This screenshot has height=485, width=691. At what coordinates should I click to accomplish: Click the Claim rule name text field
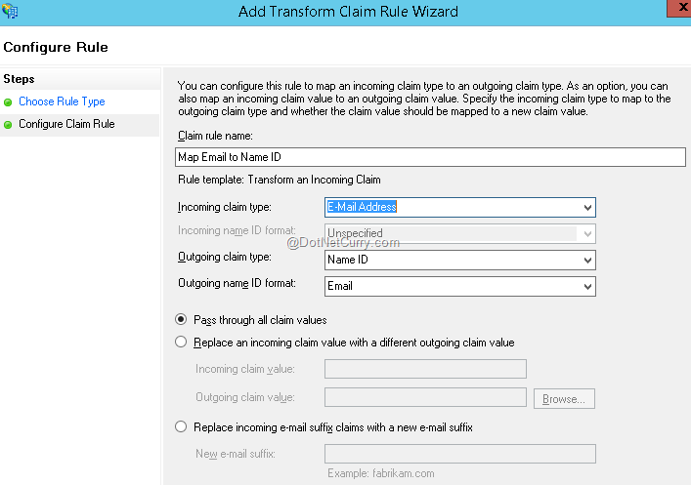point(430,157)
